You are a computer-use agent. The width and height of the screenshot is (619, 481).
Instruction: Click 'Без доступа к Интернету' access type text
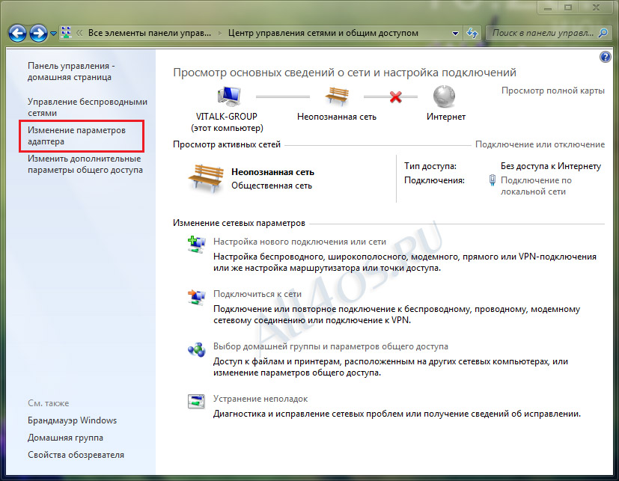point(551,166)
